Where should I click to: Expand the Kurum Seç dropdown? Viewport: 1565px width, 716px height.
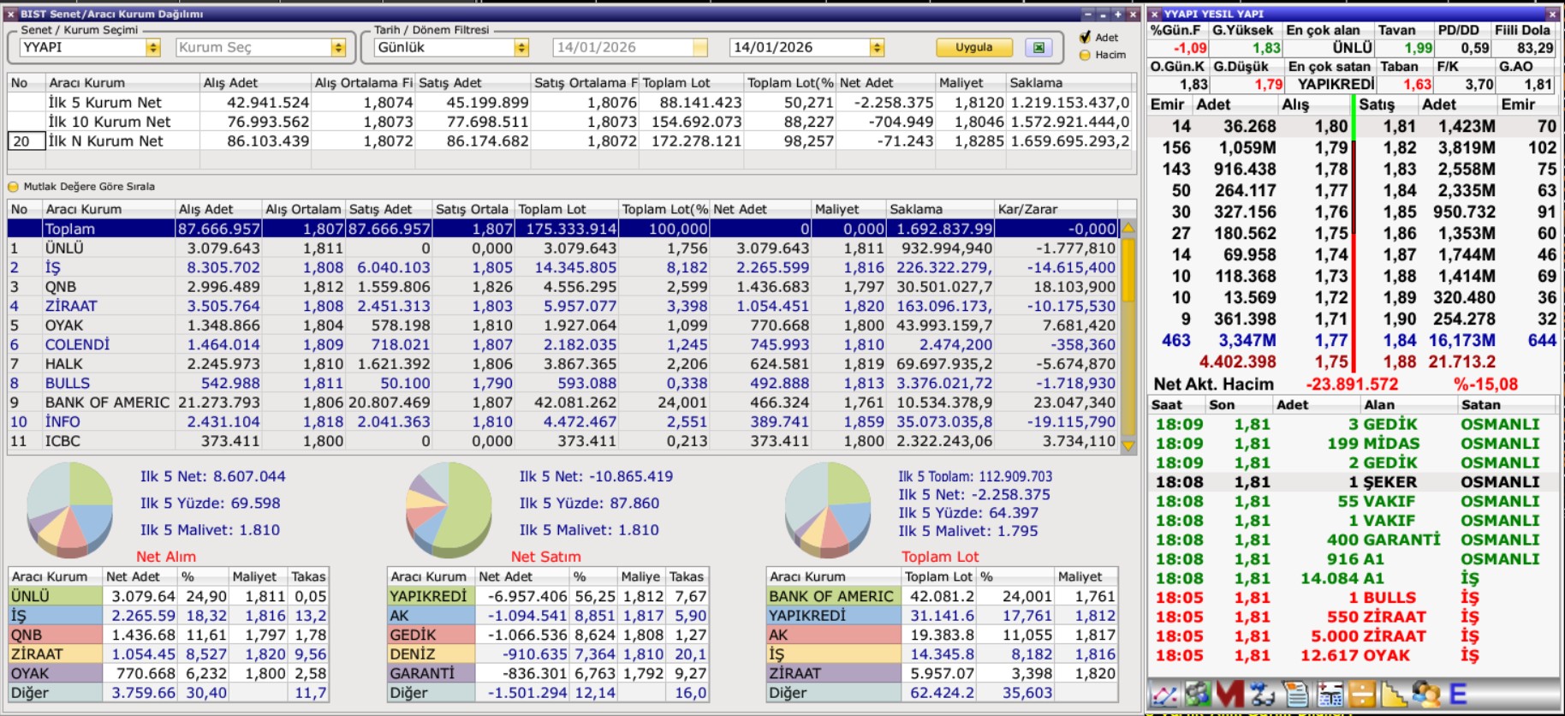[x=338, y=48]
